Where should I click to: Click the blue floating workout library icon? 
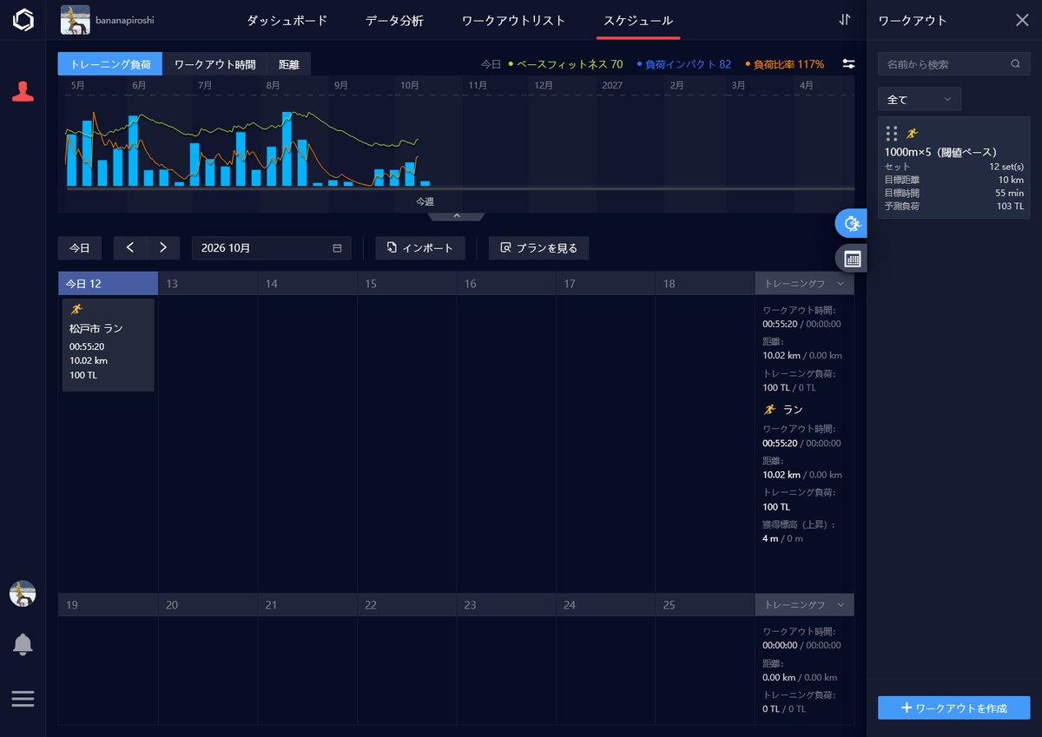point(852,223)
